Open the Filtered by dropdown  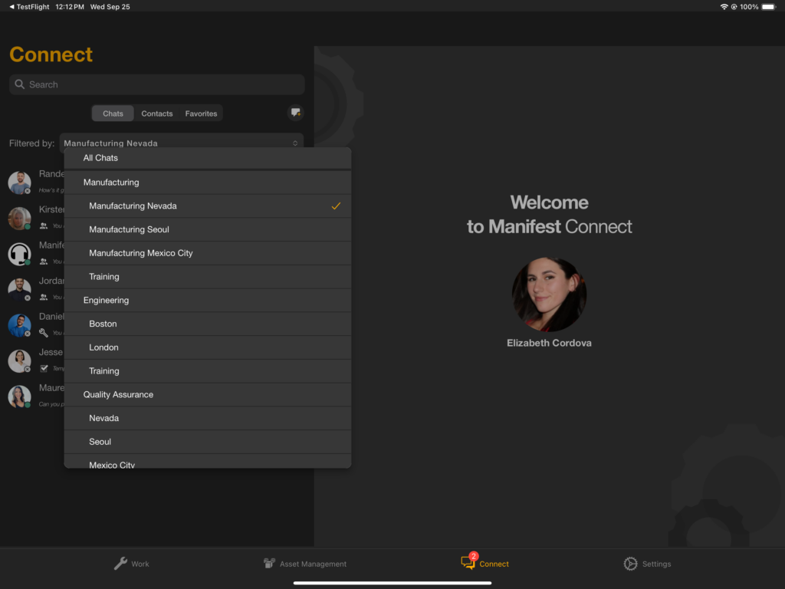pos(181,143)
